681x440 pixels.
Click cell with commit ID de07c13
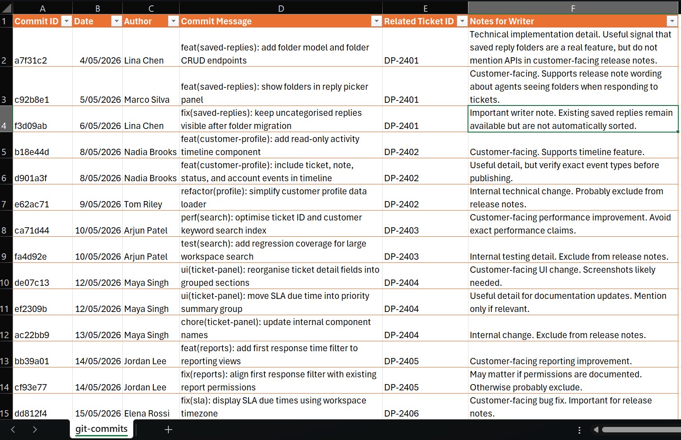(42, 276)
